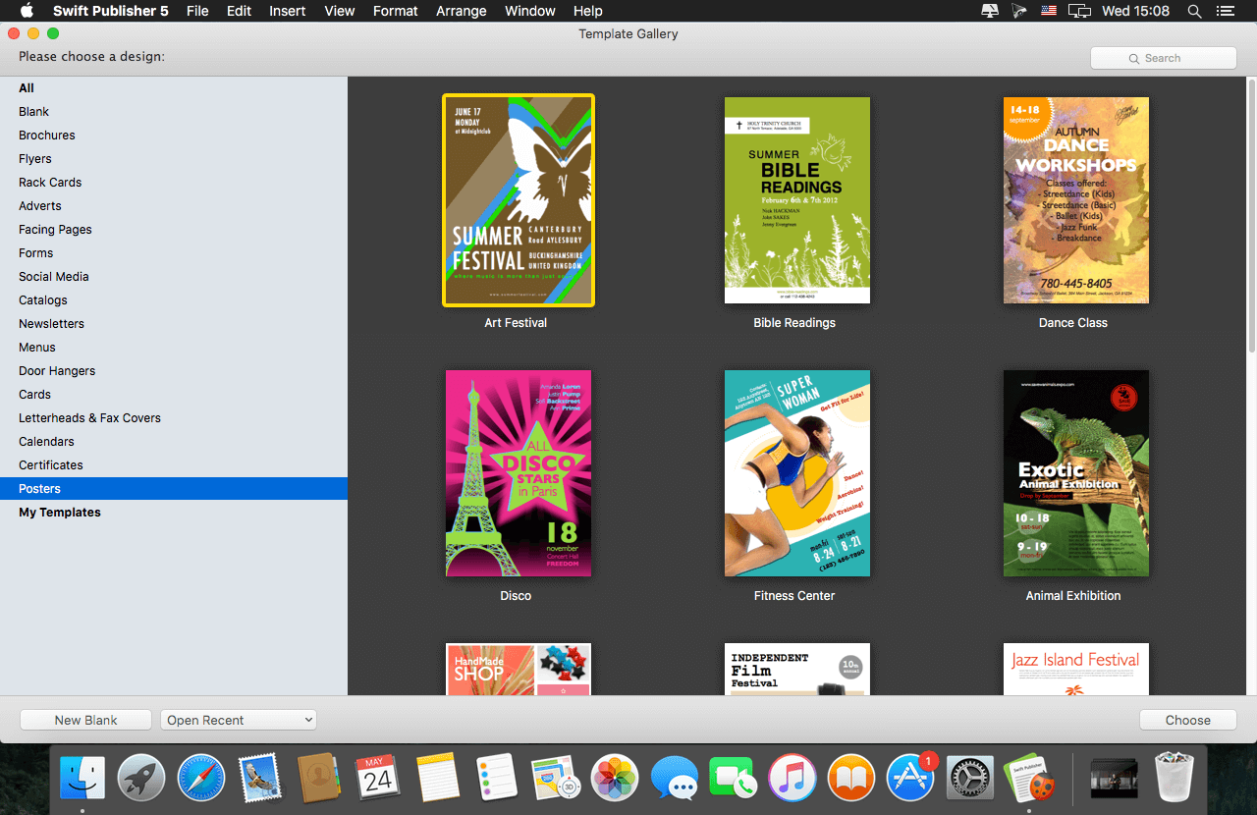Click in the Search field
The height and width of the screenshot is (815, 1257).
tap(1164, 58)
